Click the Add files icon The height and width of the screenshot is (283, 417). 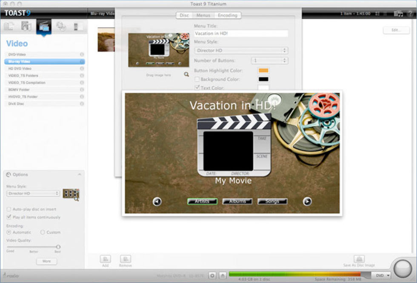click(x=105, y=259)
